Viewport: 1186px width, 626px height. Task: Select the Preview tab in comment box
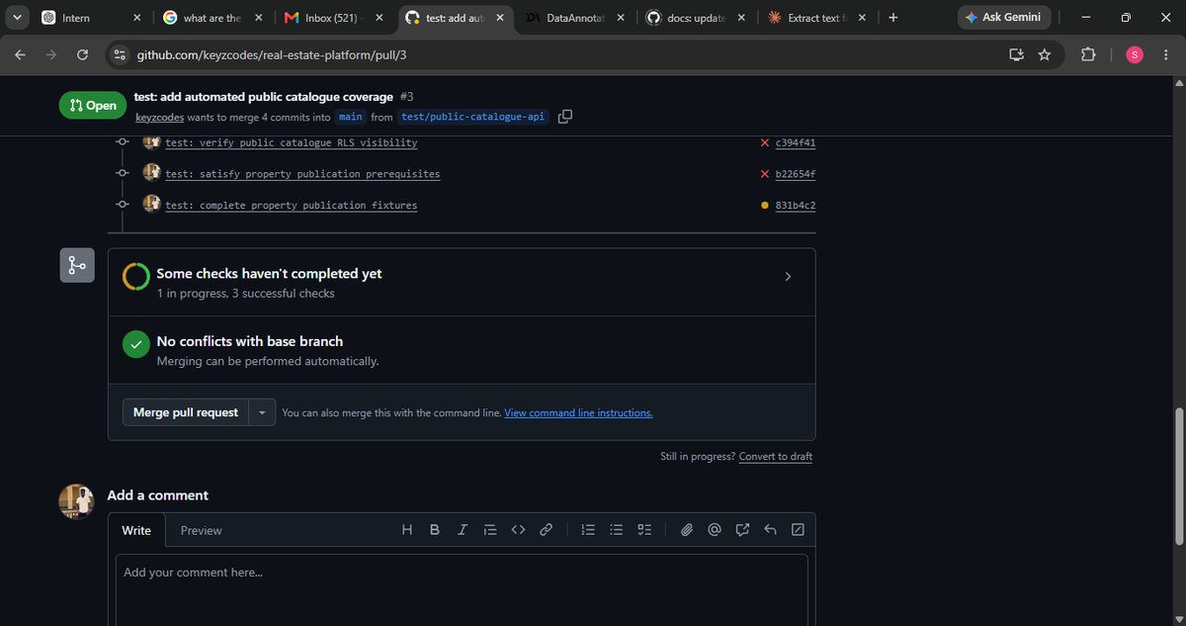(x=202, y=530)
